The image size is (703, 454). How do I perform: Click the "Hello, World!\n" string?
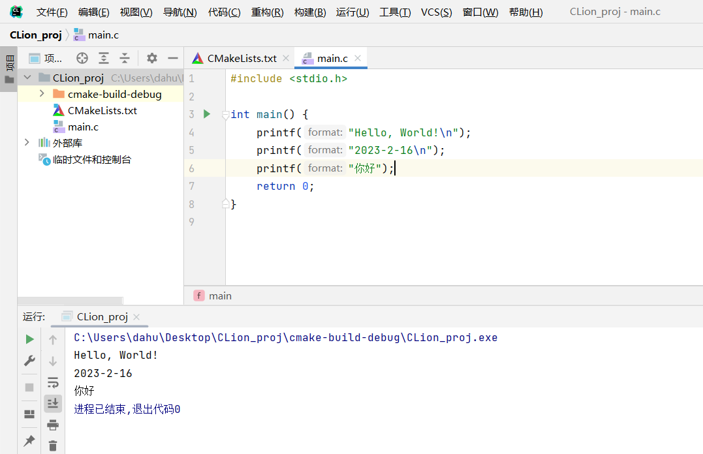coord(403,132)
